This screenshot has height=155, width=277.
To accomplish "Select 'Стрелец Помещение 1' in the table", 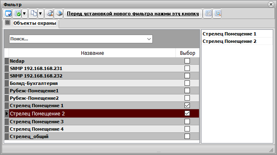I will (37, 106).
